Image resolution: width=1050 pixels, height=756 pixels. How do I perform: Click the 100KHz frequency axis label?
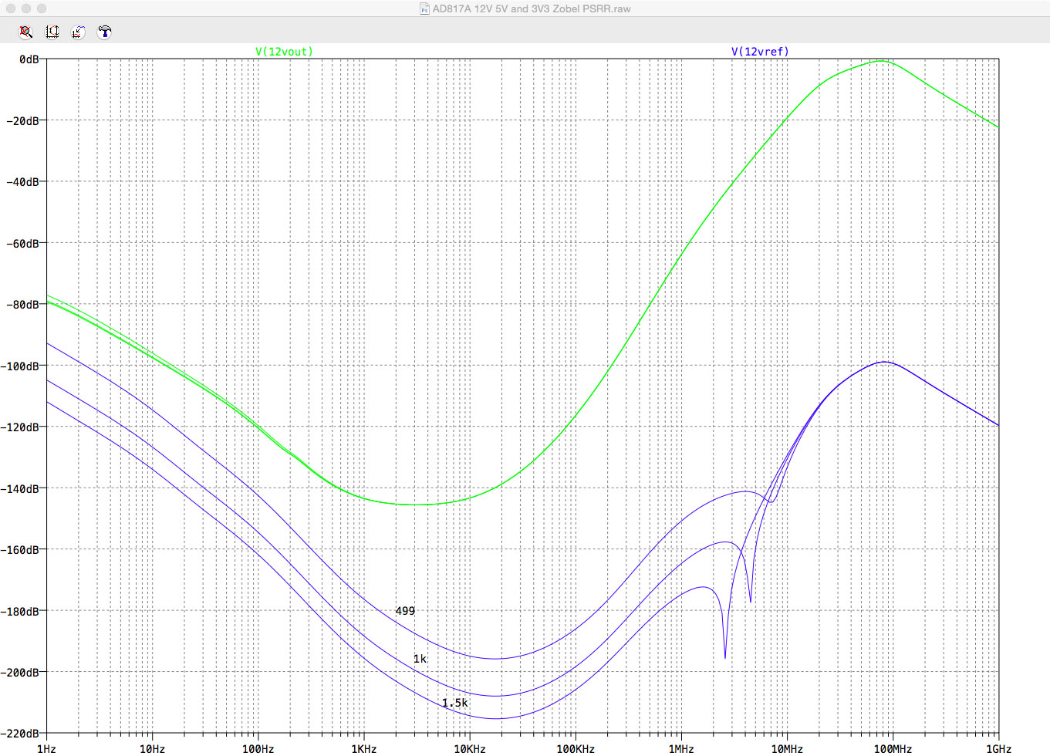click(x=575, y=749)
